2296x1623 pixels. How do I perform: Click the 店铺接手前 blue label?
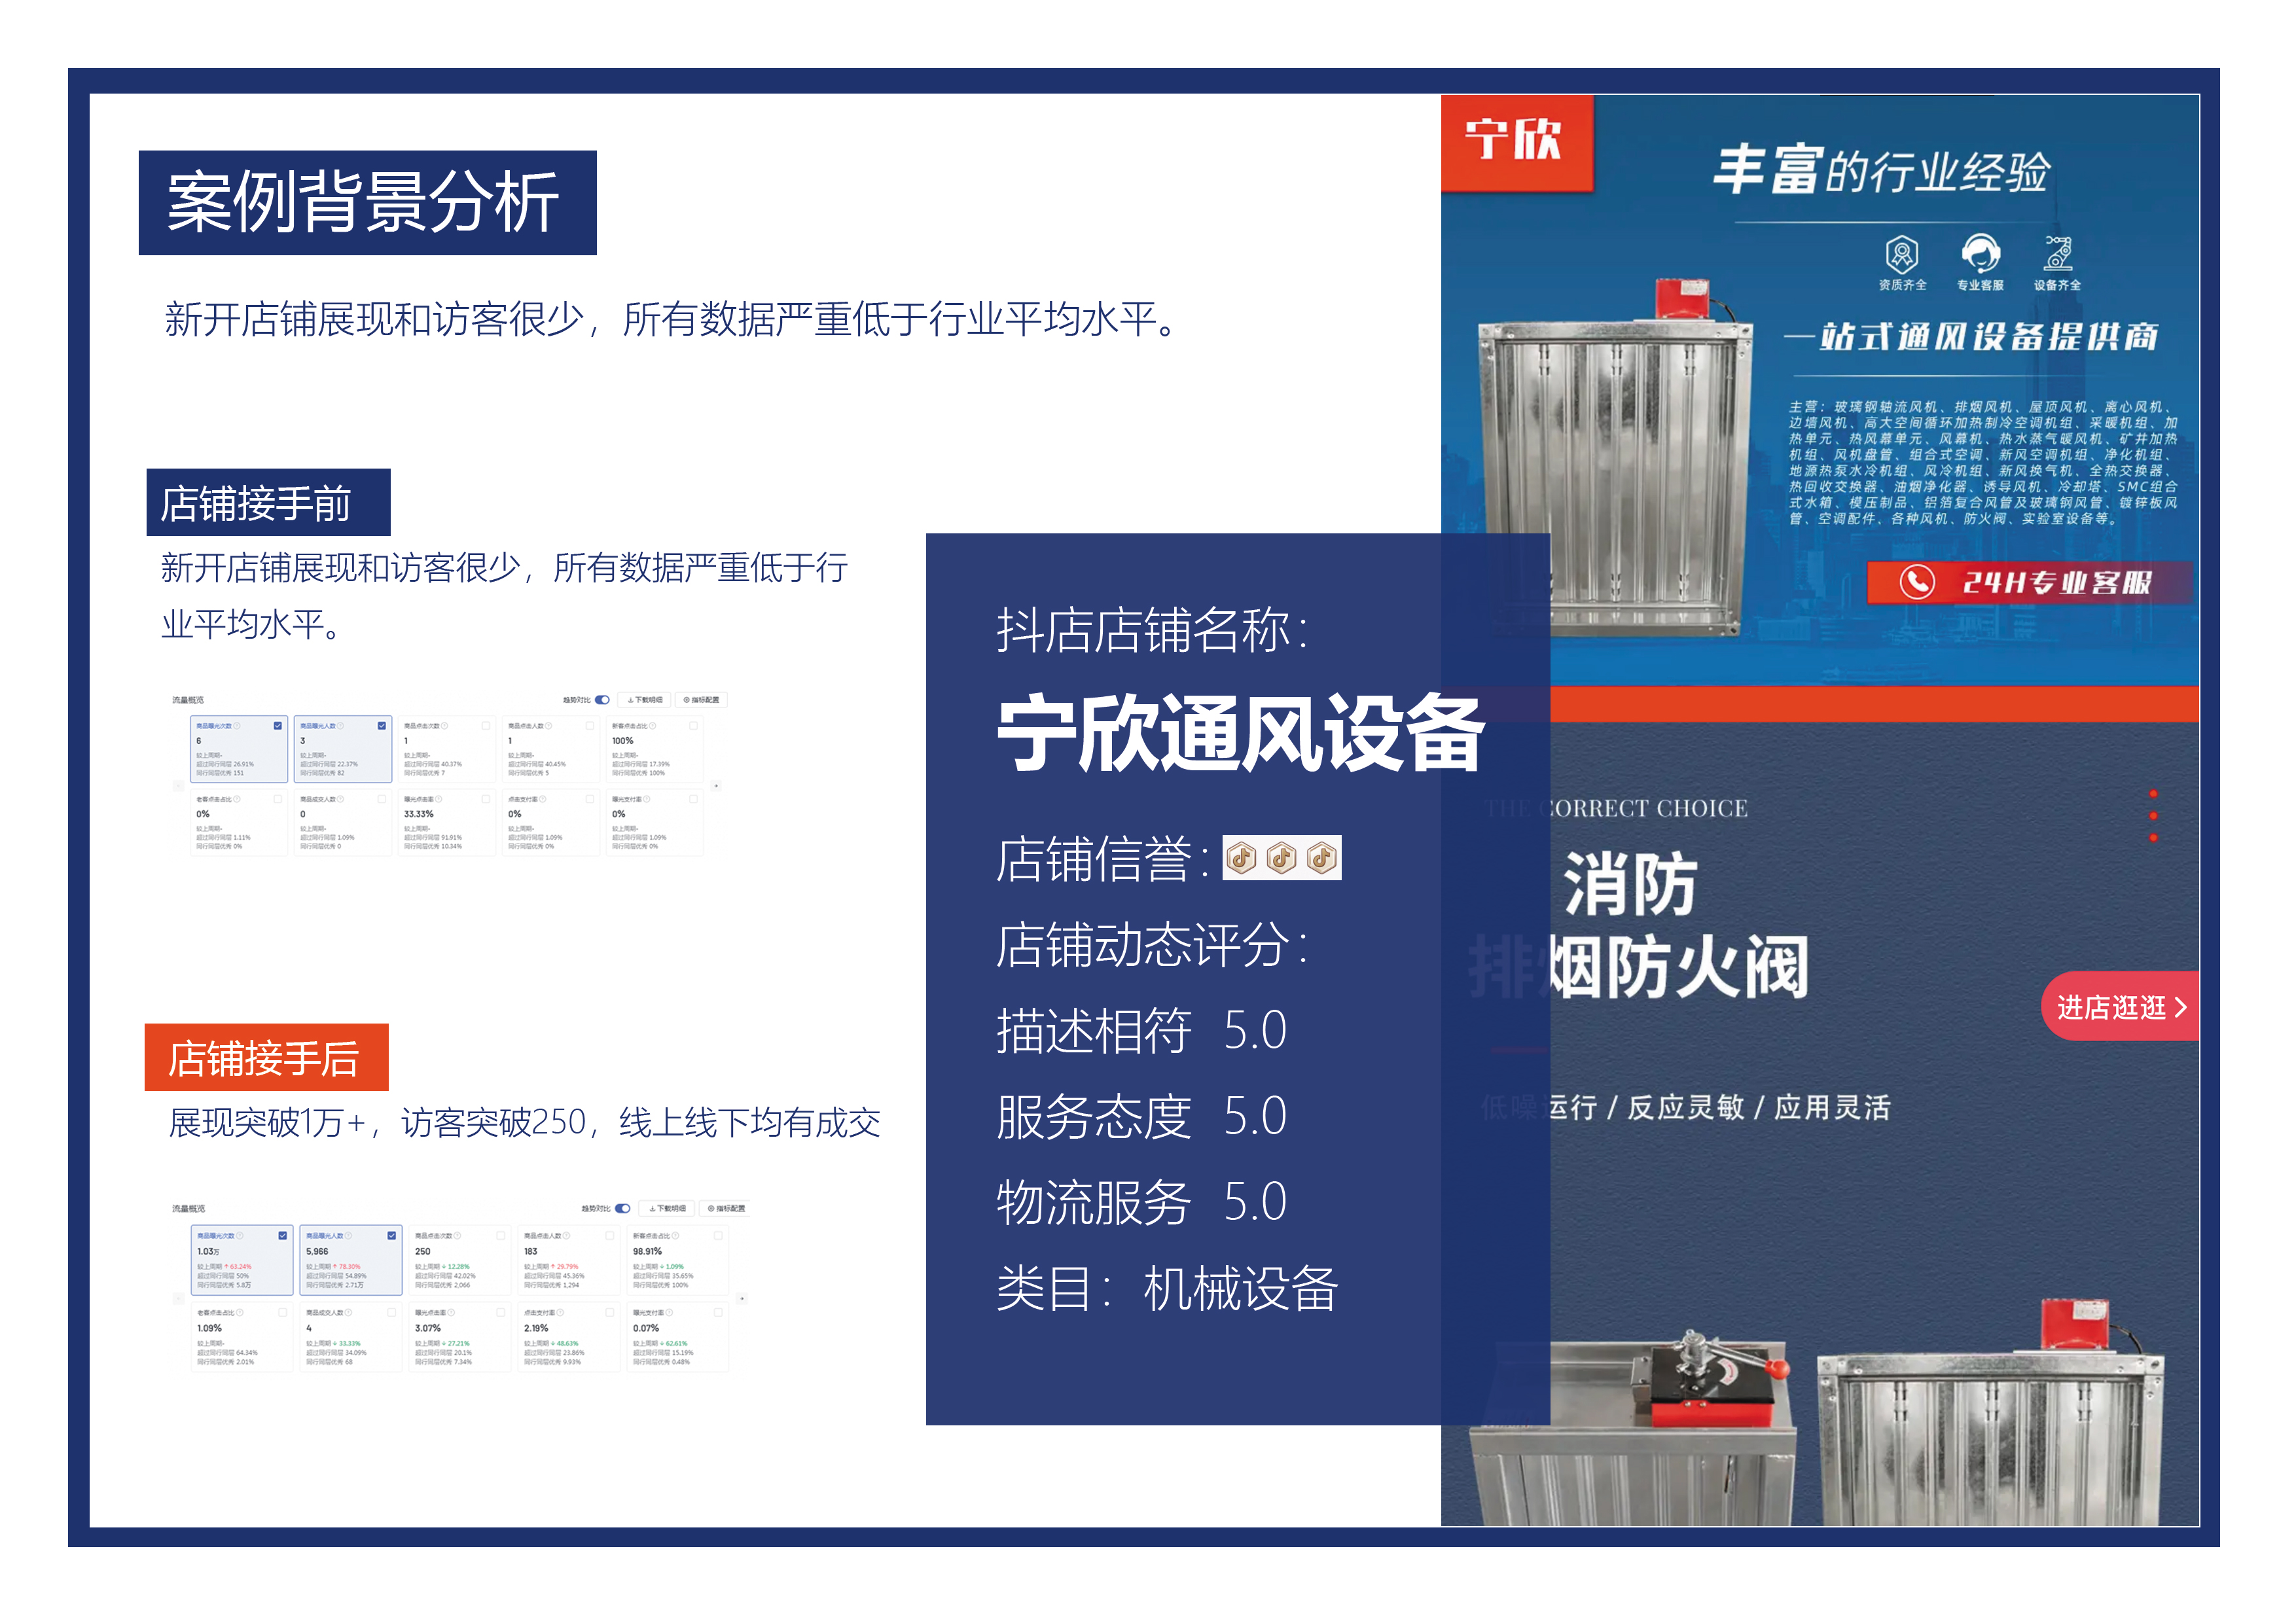coord(268,503)
